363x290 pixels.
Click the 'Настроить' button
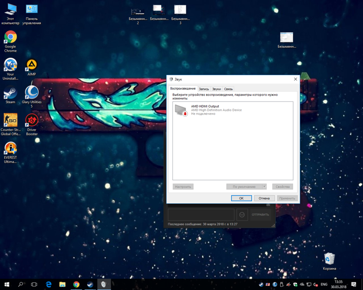click(183, 187)
